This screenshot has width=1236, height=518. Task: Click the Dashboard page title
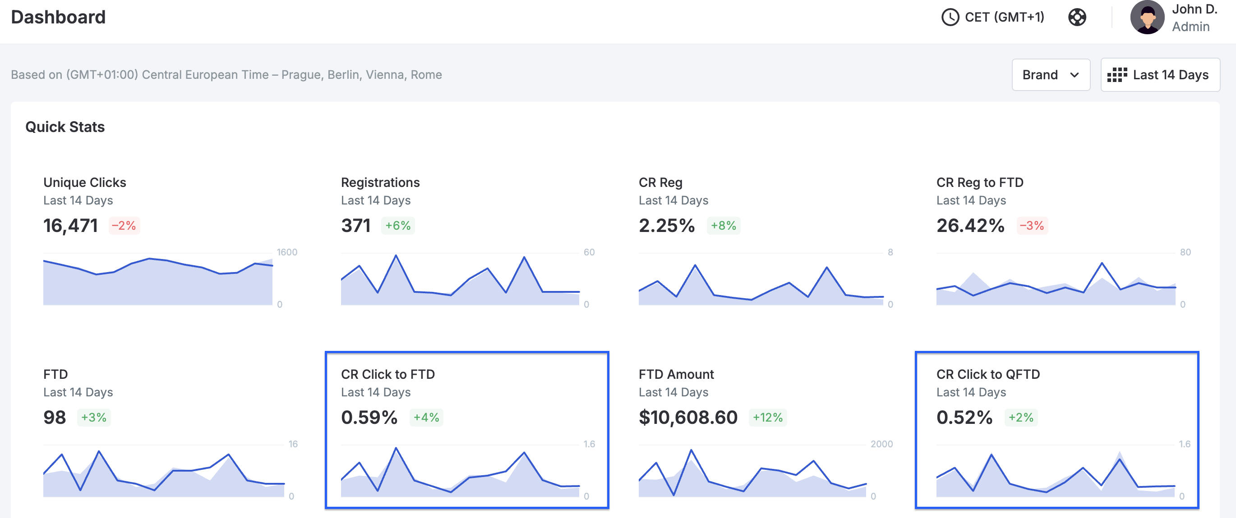[58, 17]
